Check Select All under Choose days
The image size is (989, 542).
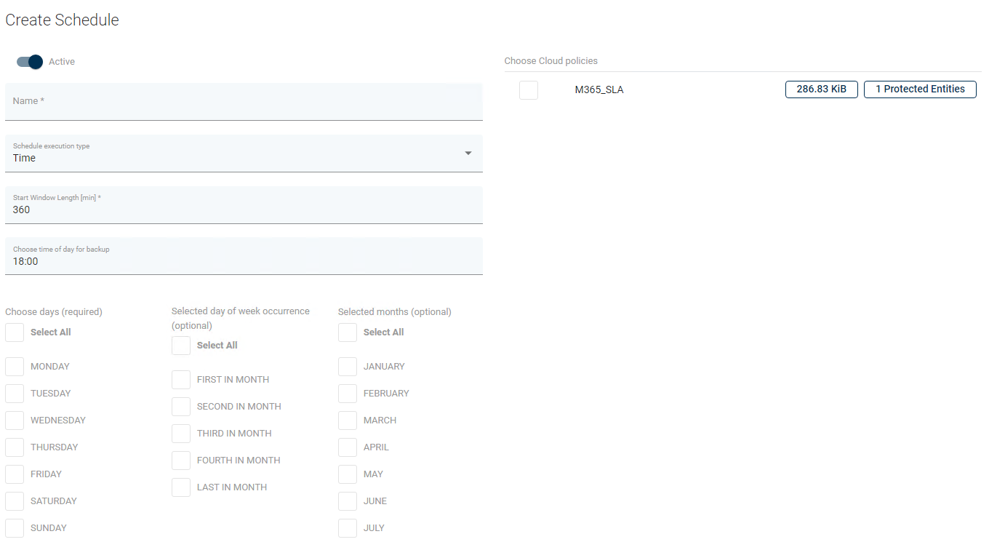15,332
